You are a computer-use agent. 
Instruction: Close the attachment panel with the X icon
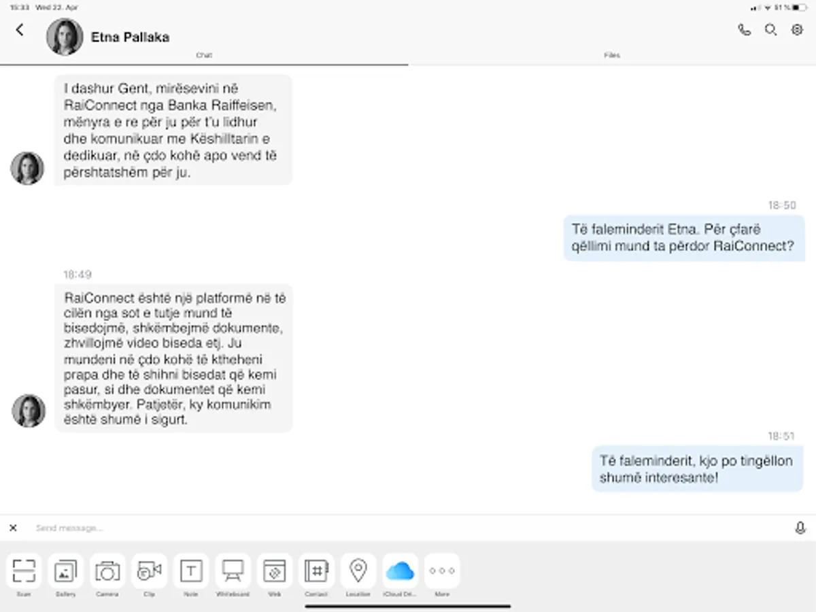[x=13, y=528]
